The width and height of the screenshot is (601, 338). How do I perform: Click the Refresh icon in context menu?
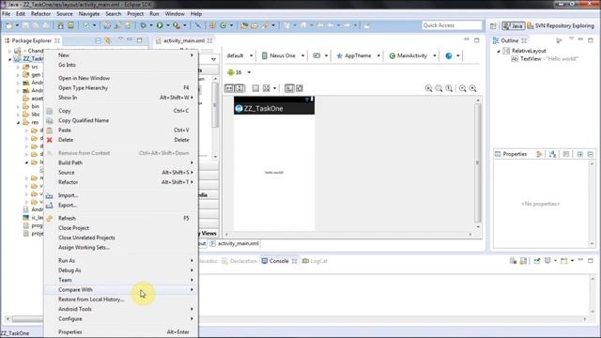pos(50,218)
